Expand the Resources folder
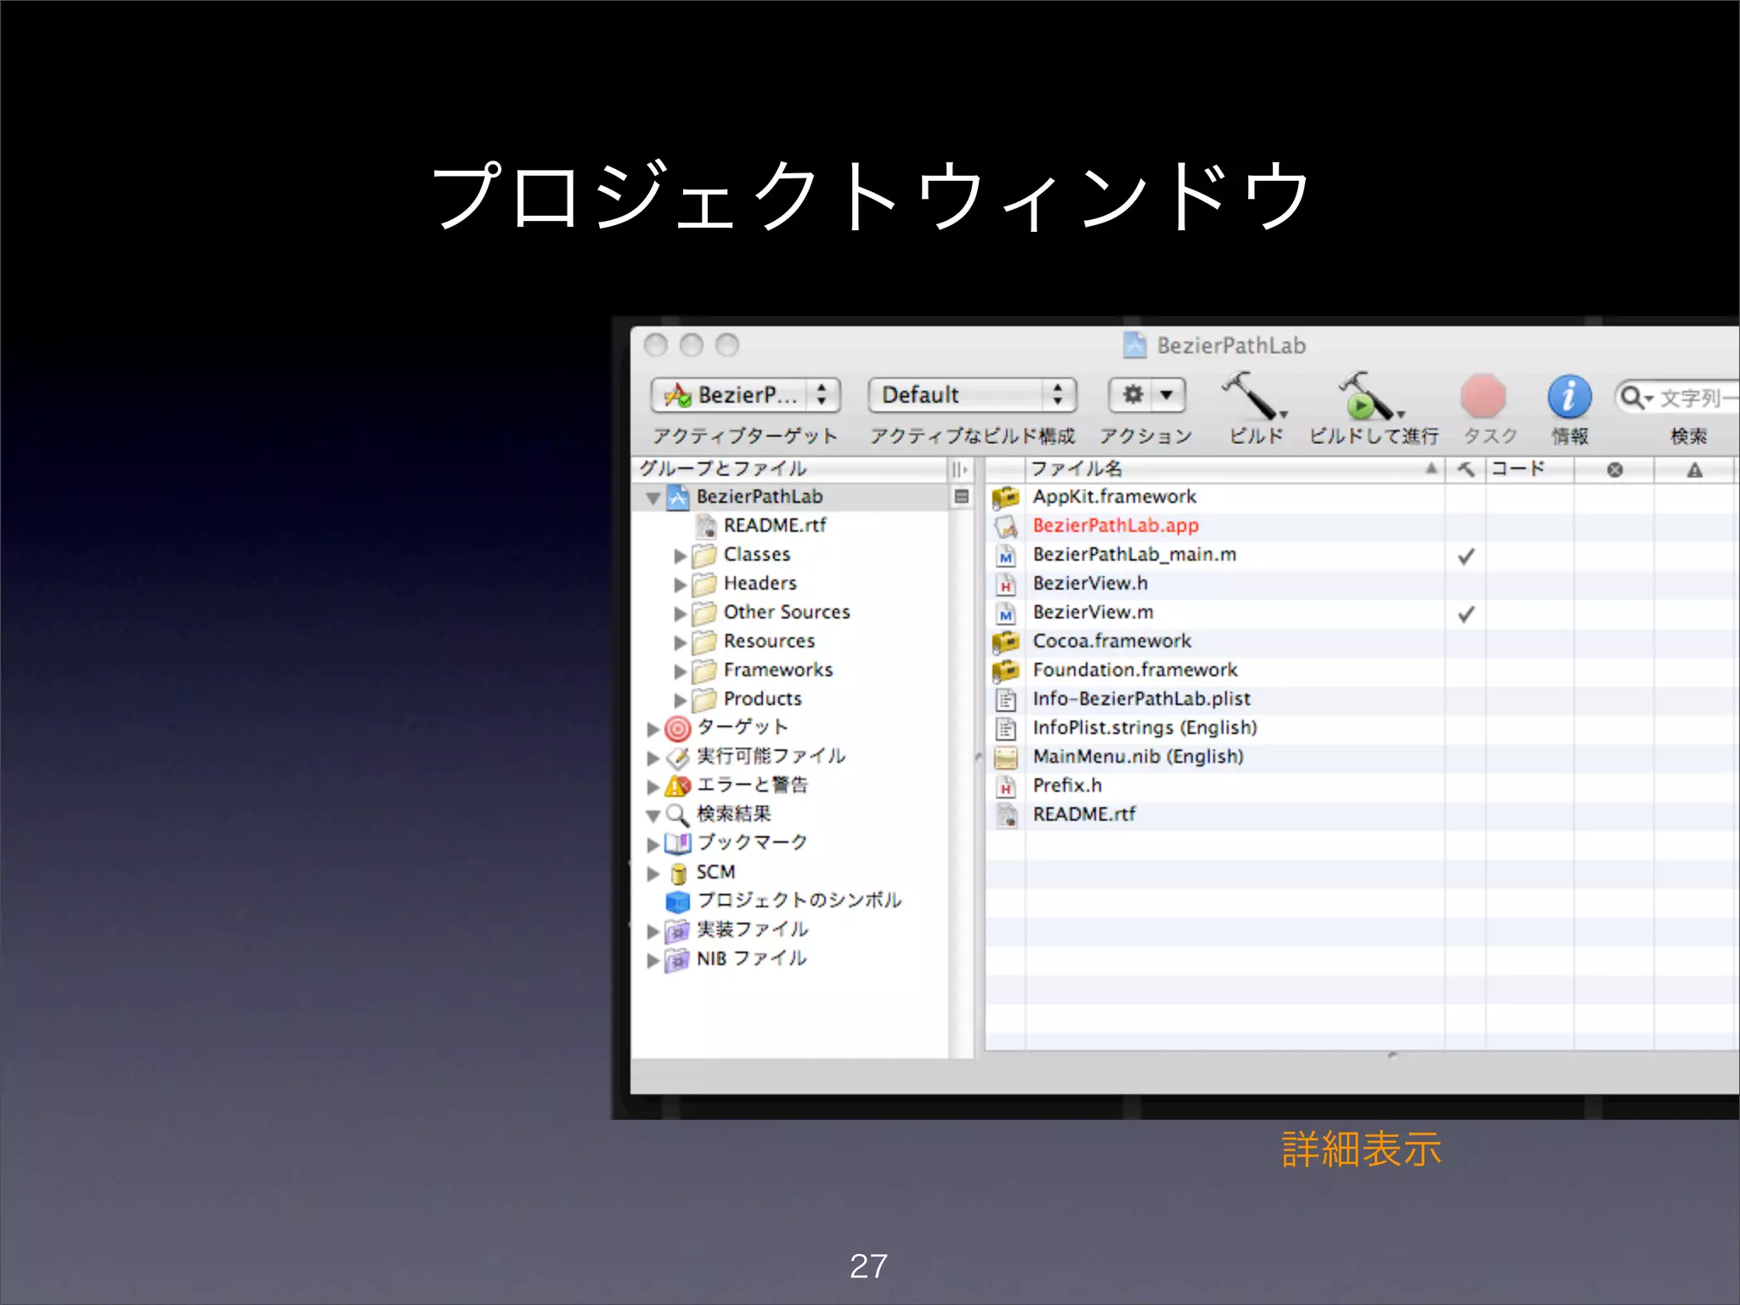Image resolution: width=1740 pixels, height=1305 pixels. (680, 642)
